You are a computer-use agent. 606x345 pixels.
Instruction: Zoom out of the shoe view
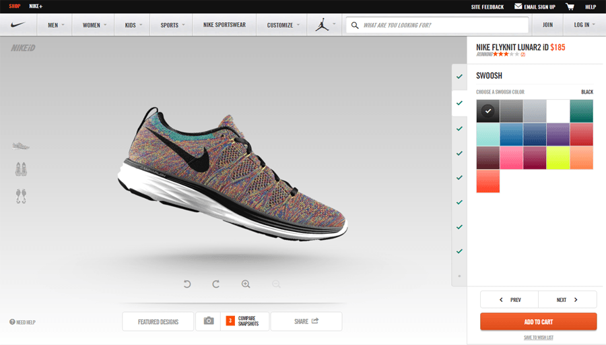[x=276, y=284]
